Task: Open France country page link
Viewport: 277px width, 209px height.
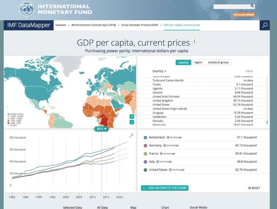Action: 167,154
